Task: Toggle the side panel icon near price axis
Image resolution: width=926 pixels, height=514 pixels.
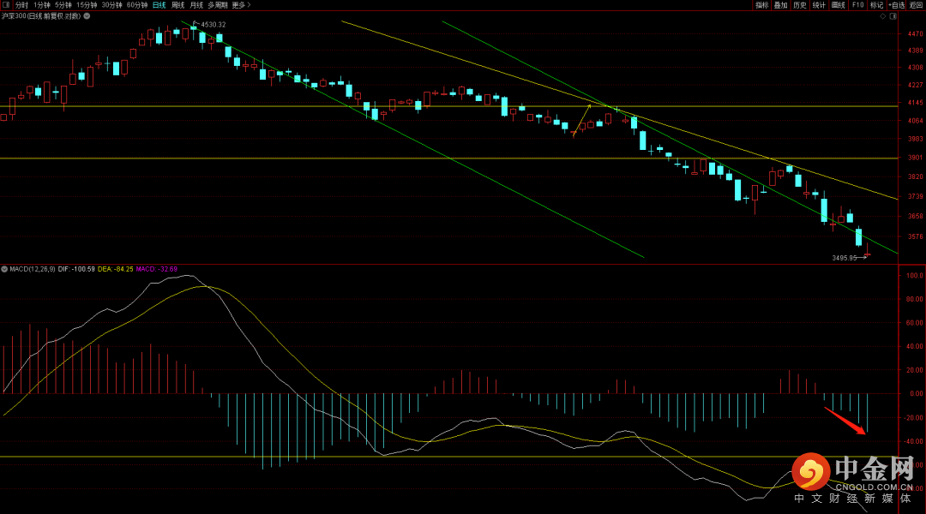Action: tap(893, 16)
